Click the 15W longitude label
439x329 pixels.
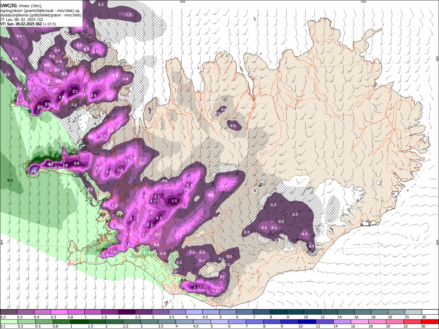pos(363,2)
